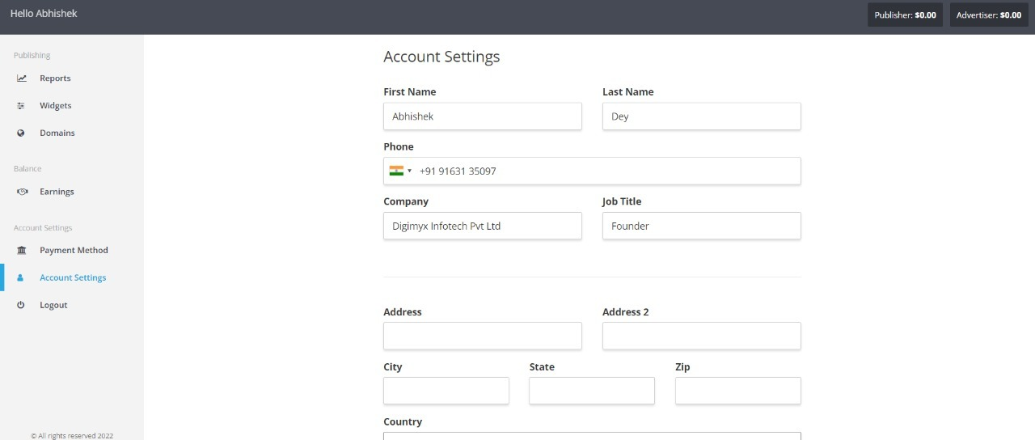Click the City input field

click(x=446, y=391)
